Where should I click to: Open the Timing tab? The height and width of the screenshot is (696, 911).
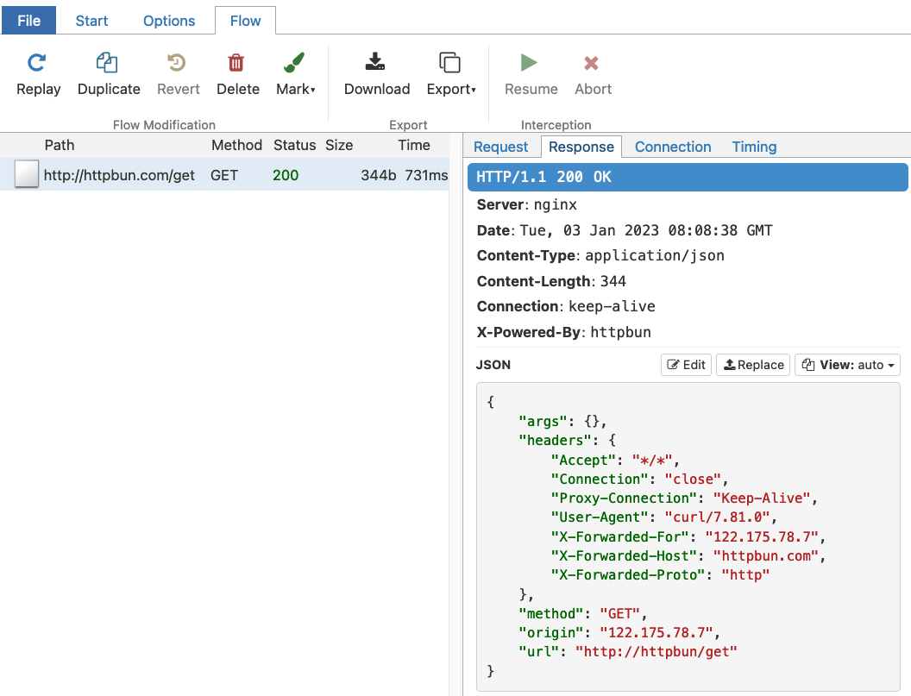pyautogui.click(x=754, y=147)
